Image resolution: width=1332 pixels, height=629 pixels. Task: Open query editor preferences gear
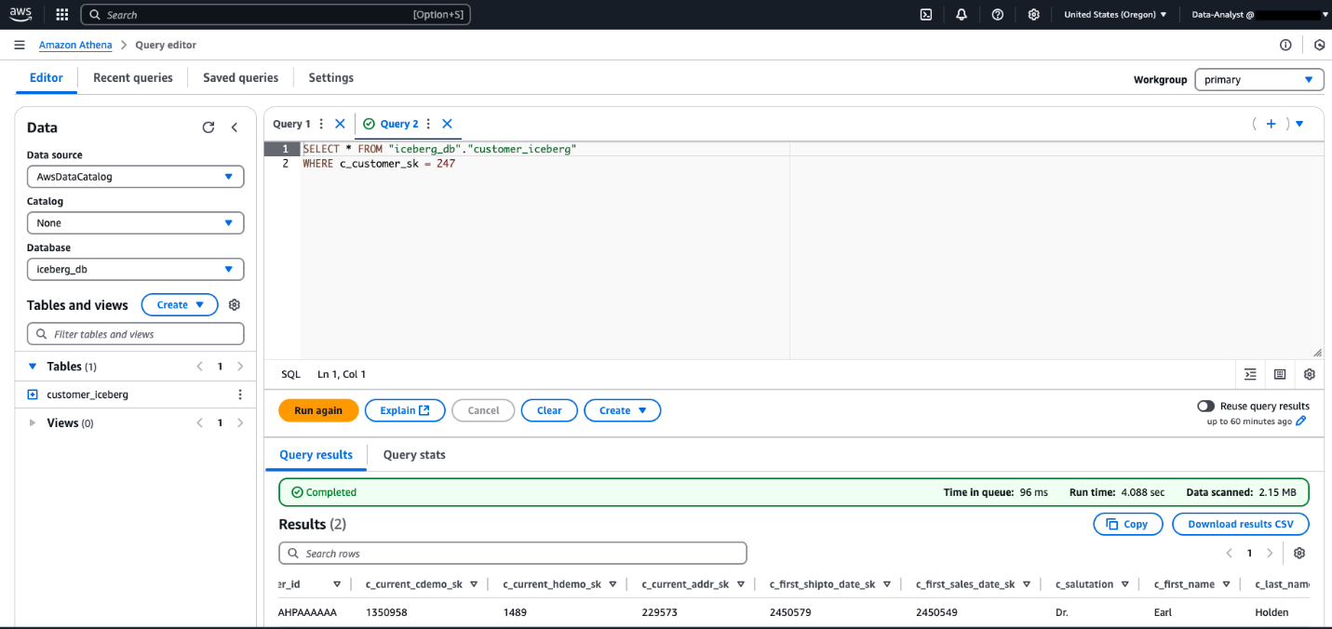(1310, 374)
